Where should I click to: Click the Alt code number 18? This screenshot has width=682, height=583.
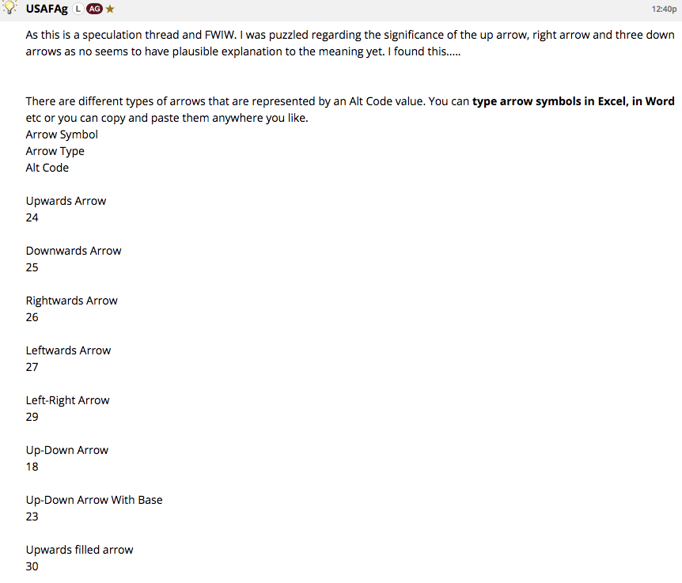pos(32,467)
